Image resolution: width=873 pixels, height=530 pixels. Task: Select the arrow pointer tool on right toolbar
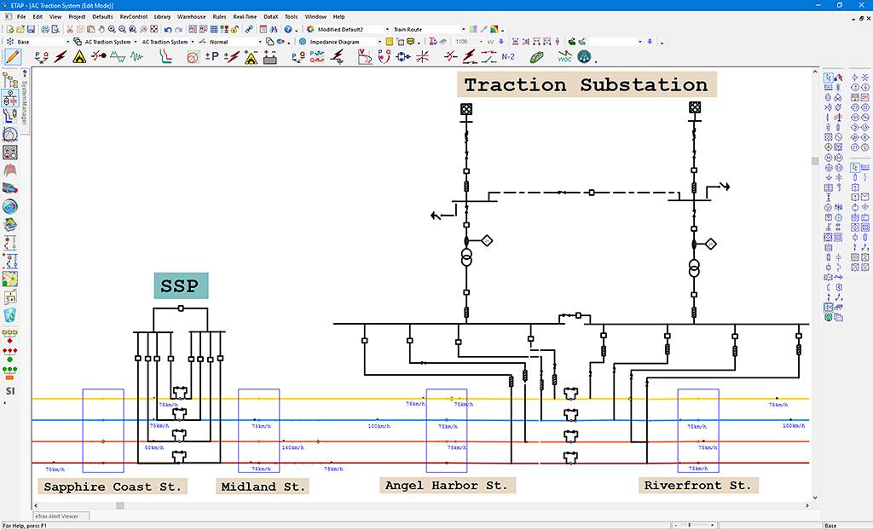pos(828,78)
